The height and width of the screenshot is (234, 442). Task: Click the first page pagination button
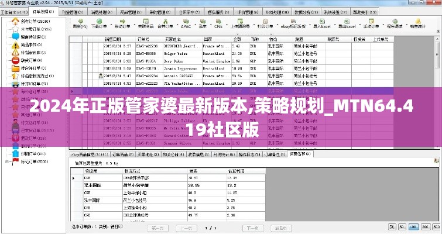click(158, 228)
